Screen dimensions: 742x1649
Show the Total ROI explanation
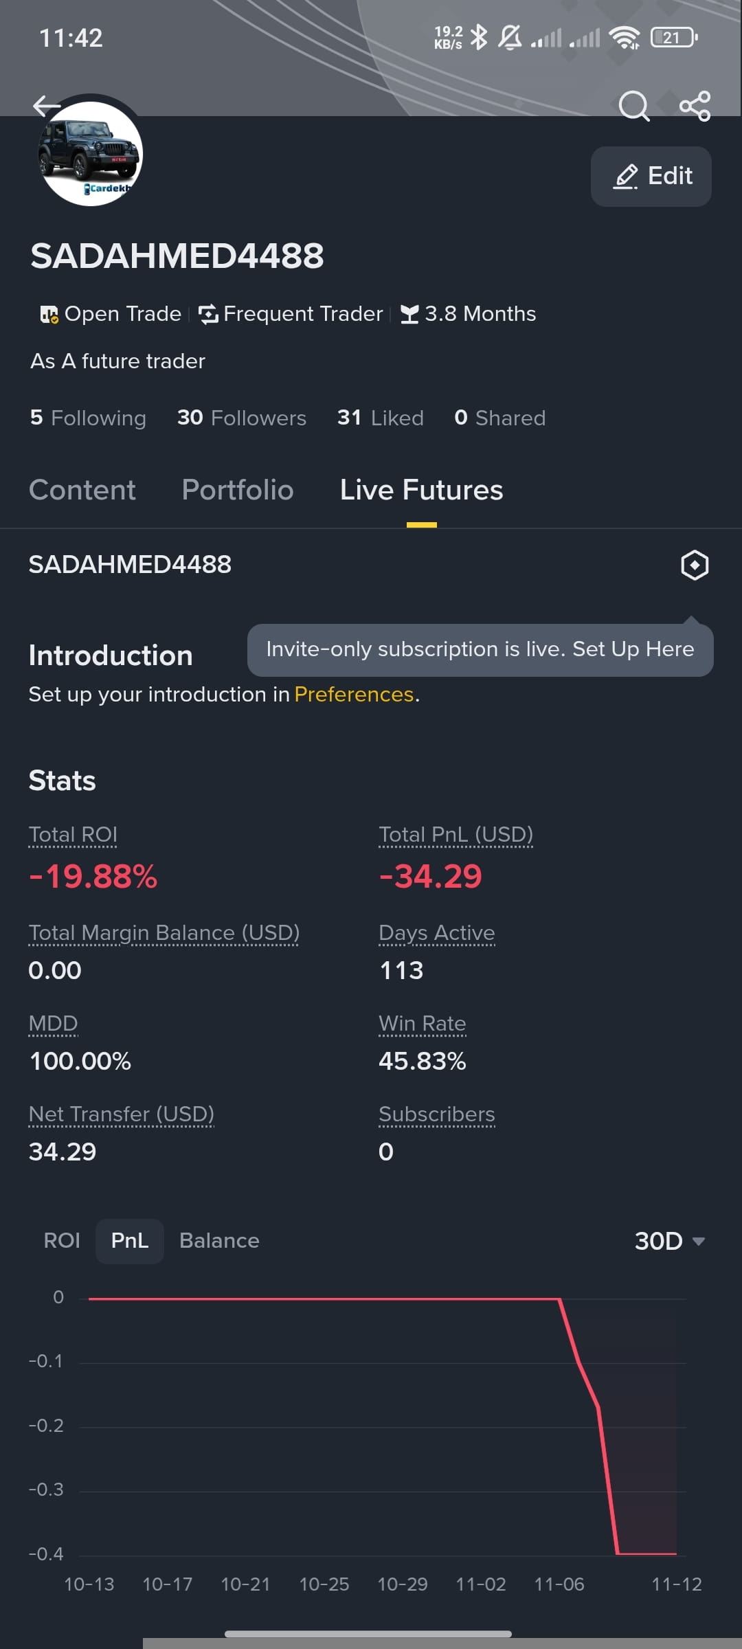pyautogui.click(x=73, y=835)
